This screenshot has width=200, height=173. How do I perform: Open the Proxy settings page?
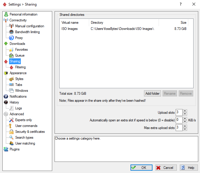pos(19,38)
